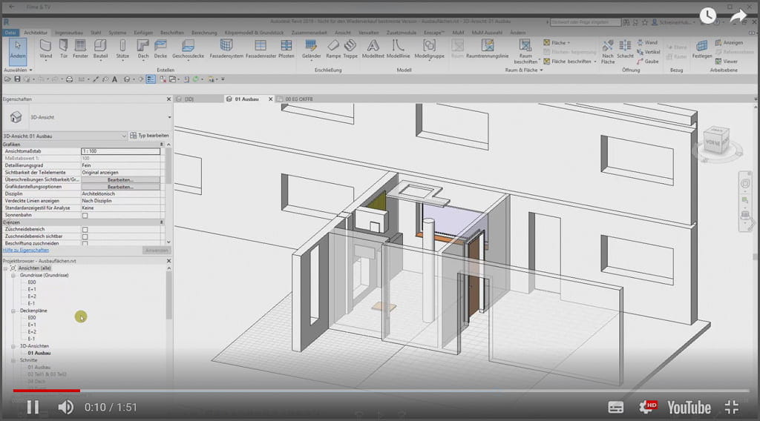Click the YouTube video progress bar
The height and width of the screenshot is (421, 760).
point(380,390)
